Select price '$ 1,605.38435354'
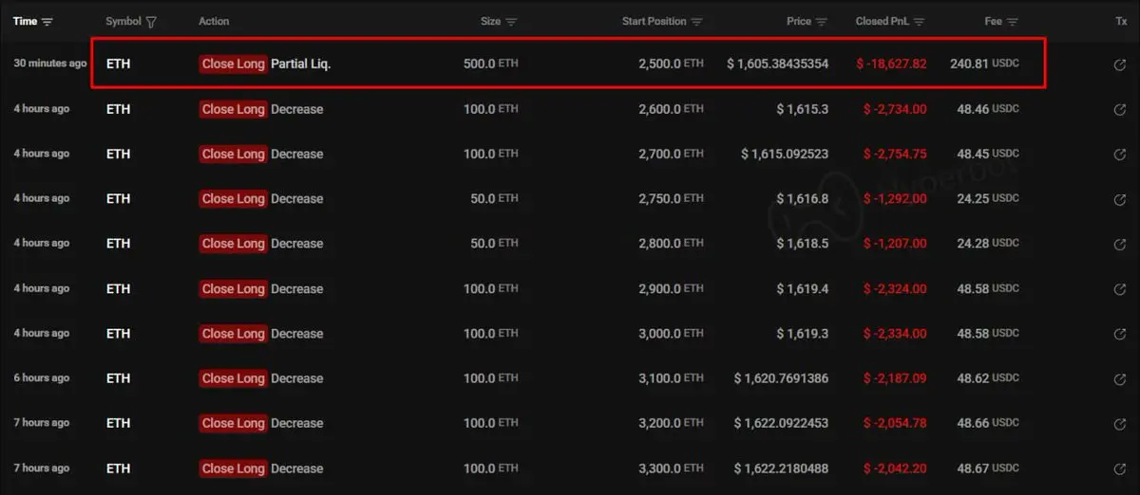Viewport: 1140px width, 495px height. point(777,64)
